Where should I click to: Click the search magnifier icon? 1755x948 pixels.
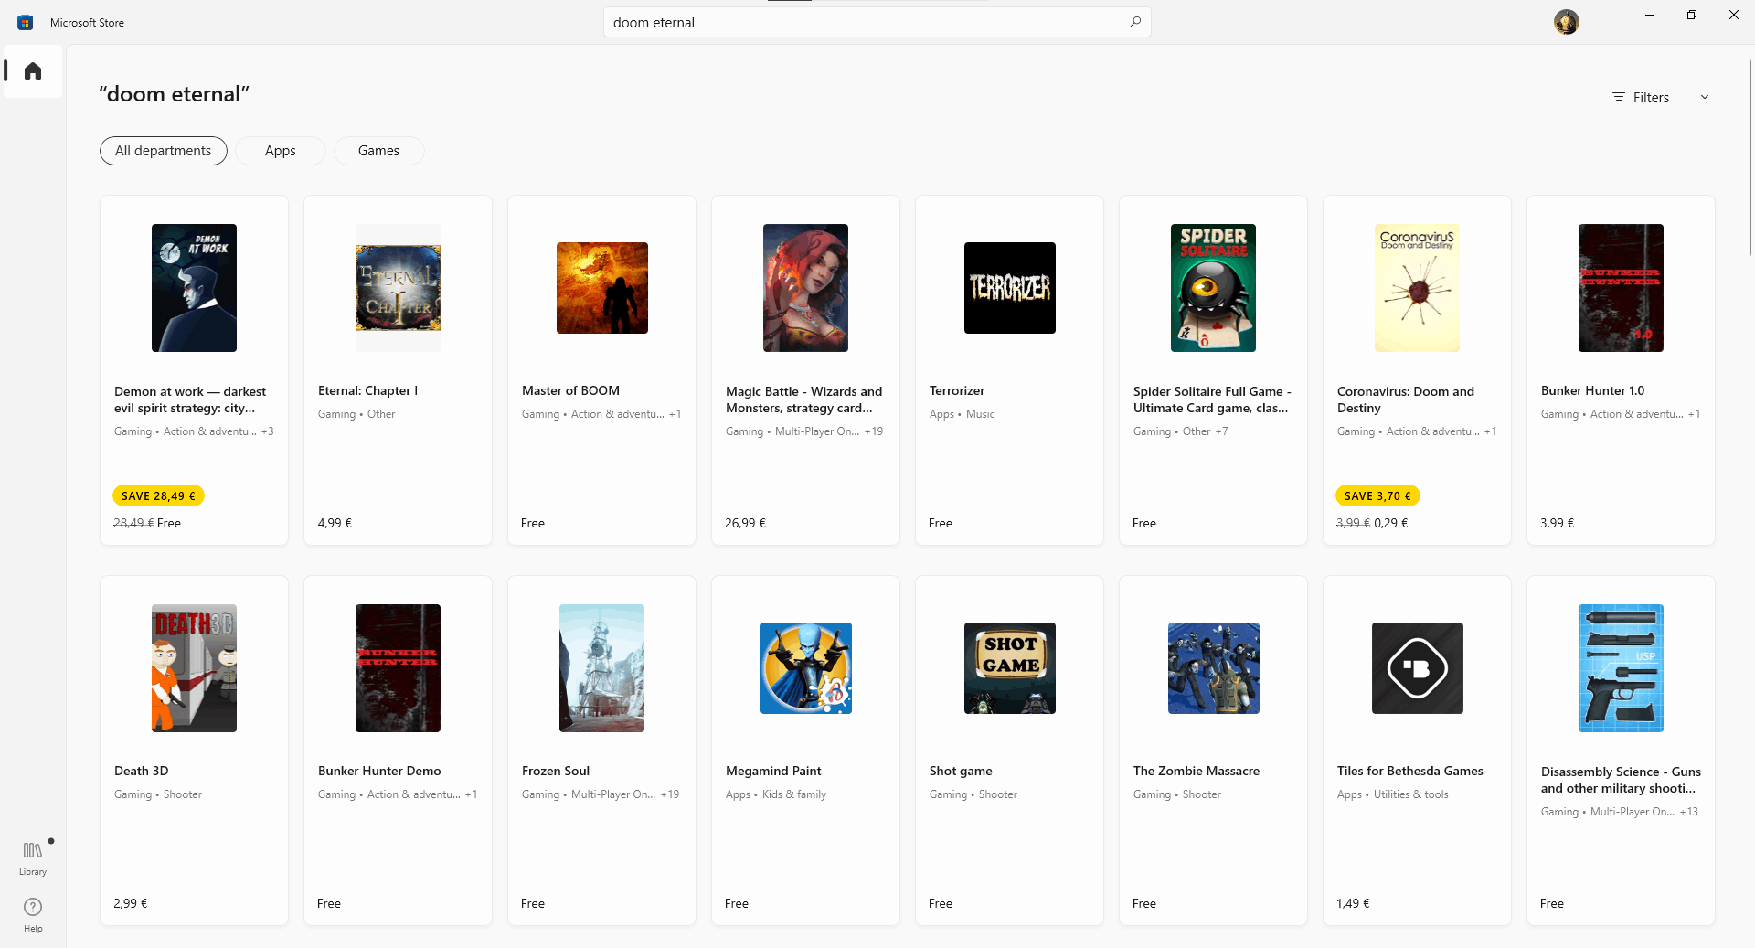1135,22
